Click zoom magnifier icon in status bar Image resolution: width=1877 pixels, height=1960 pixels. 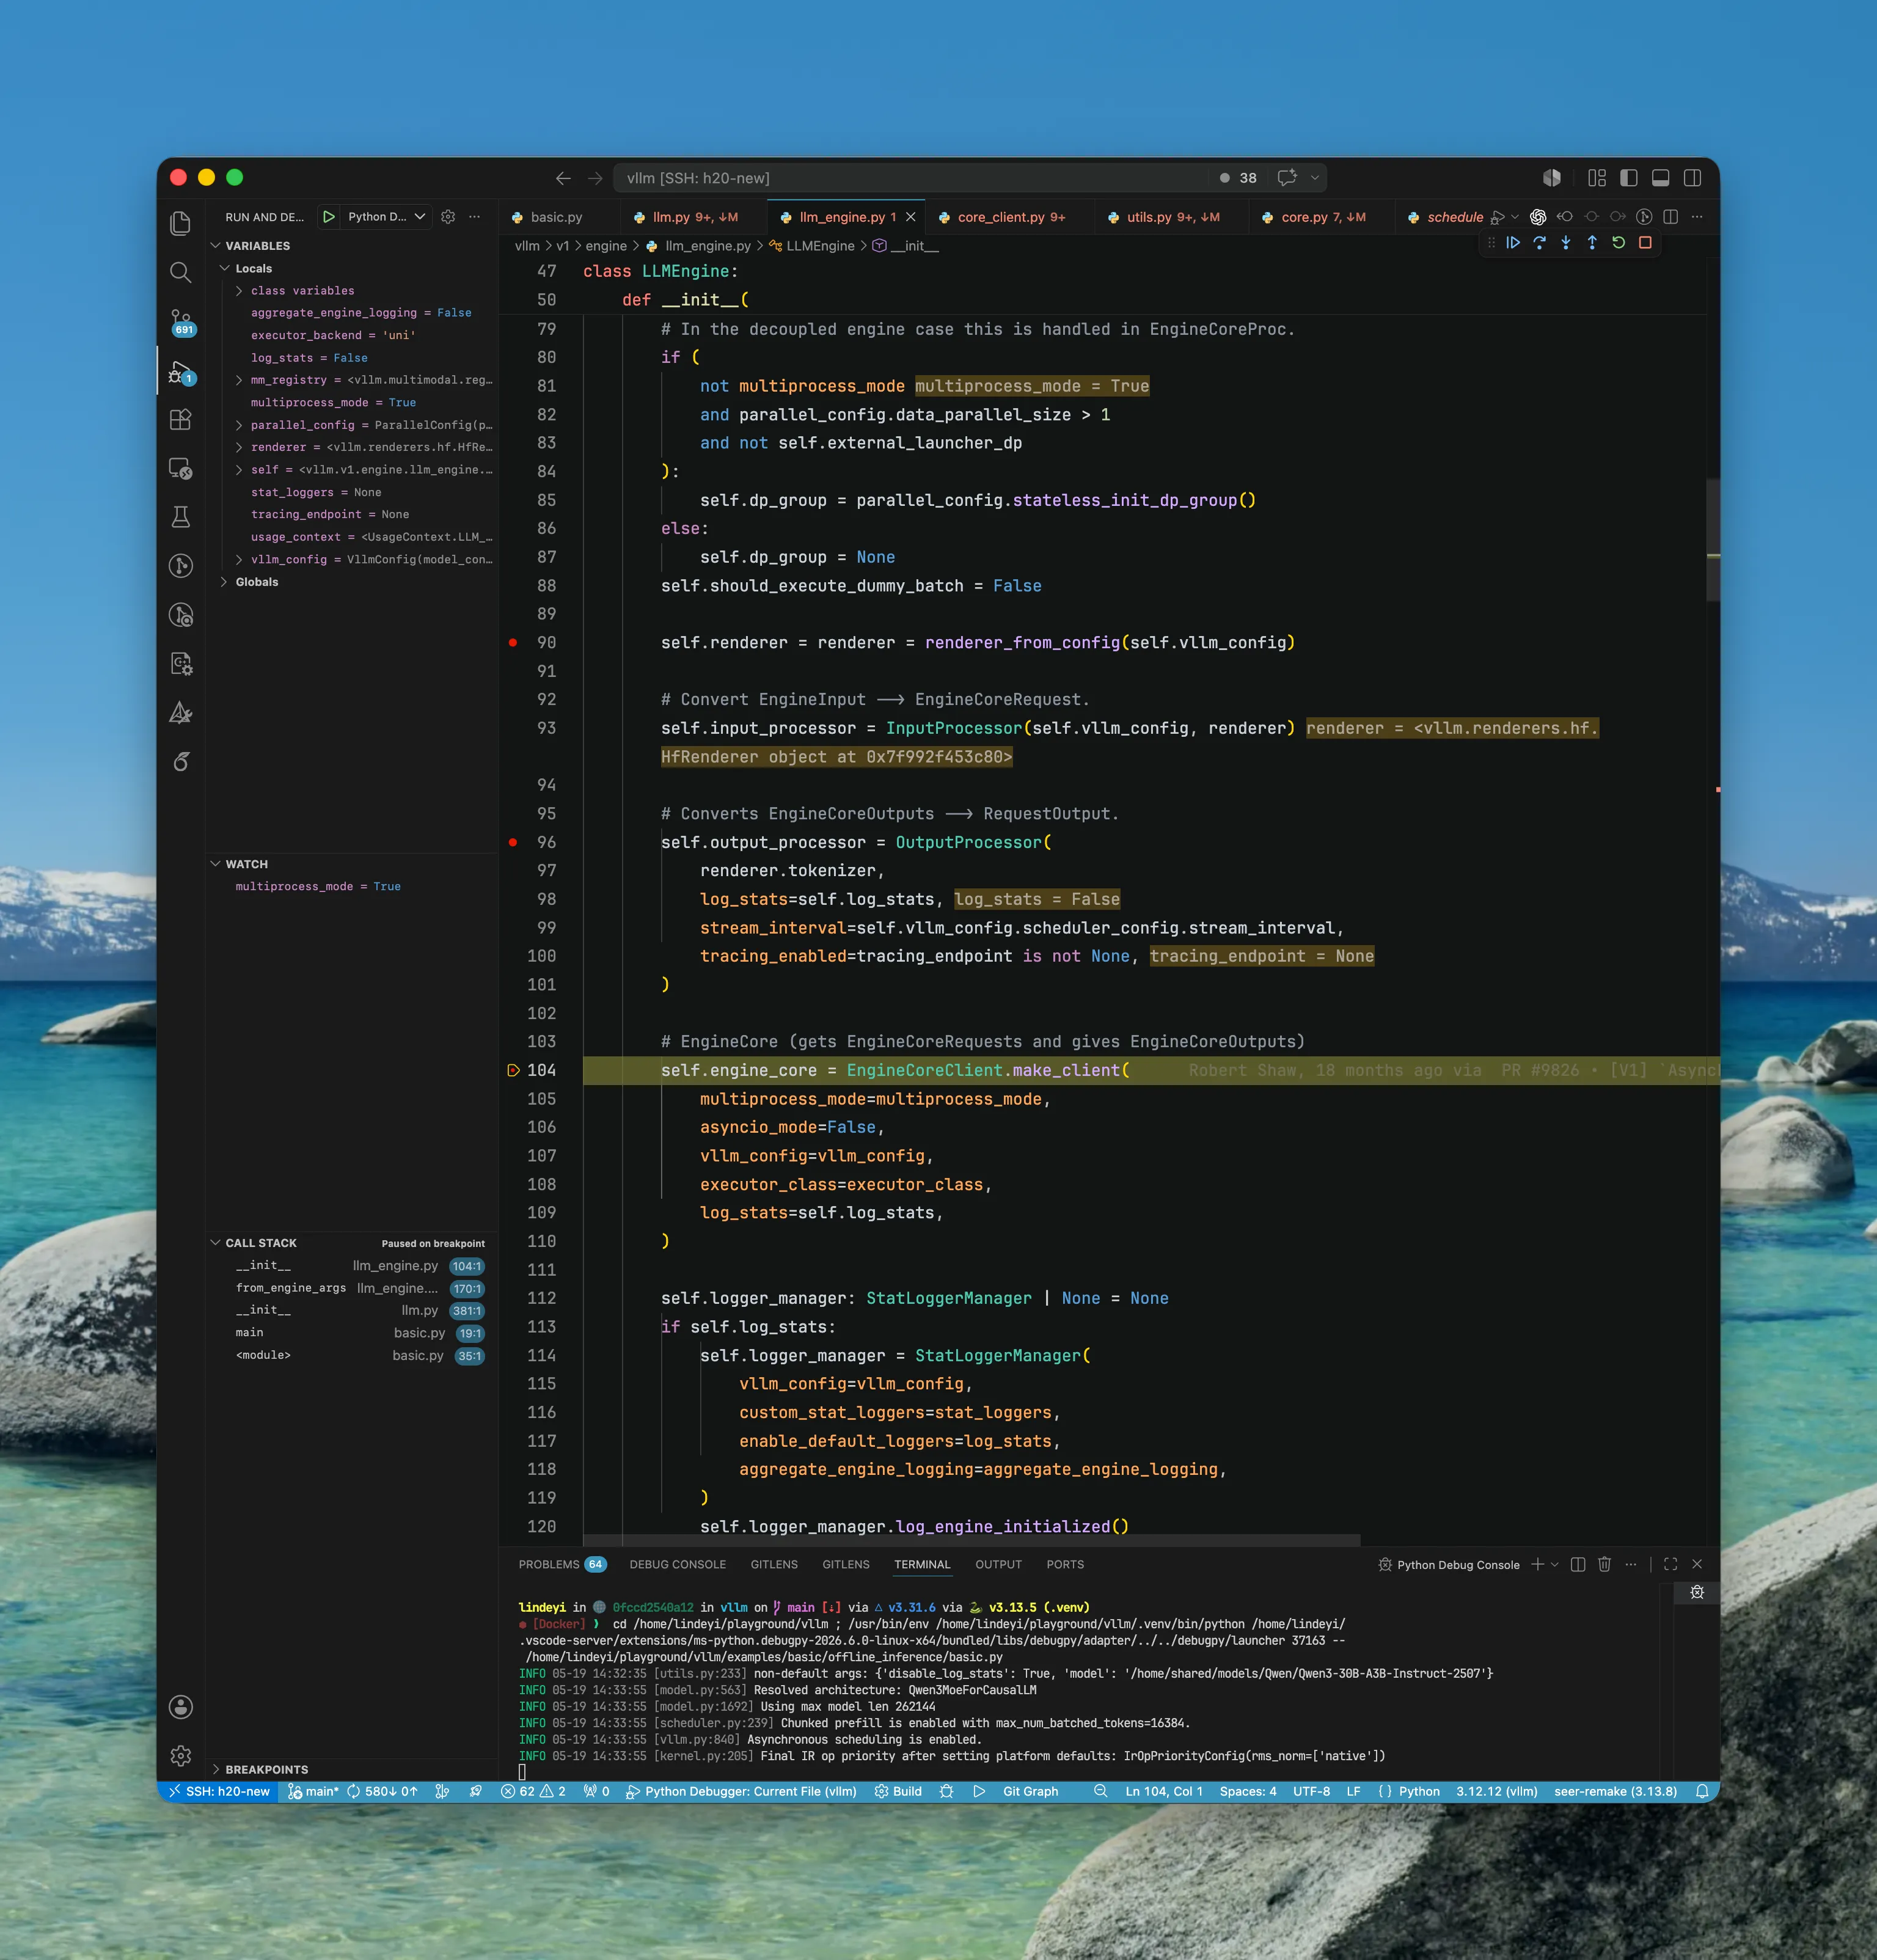[x=1100, y=1791]
